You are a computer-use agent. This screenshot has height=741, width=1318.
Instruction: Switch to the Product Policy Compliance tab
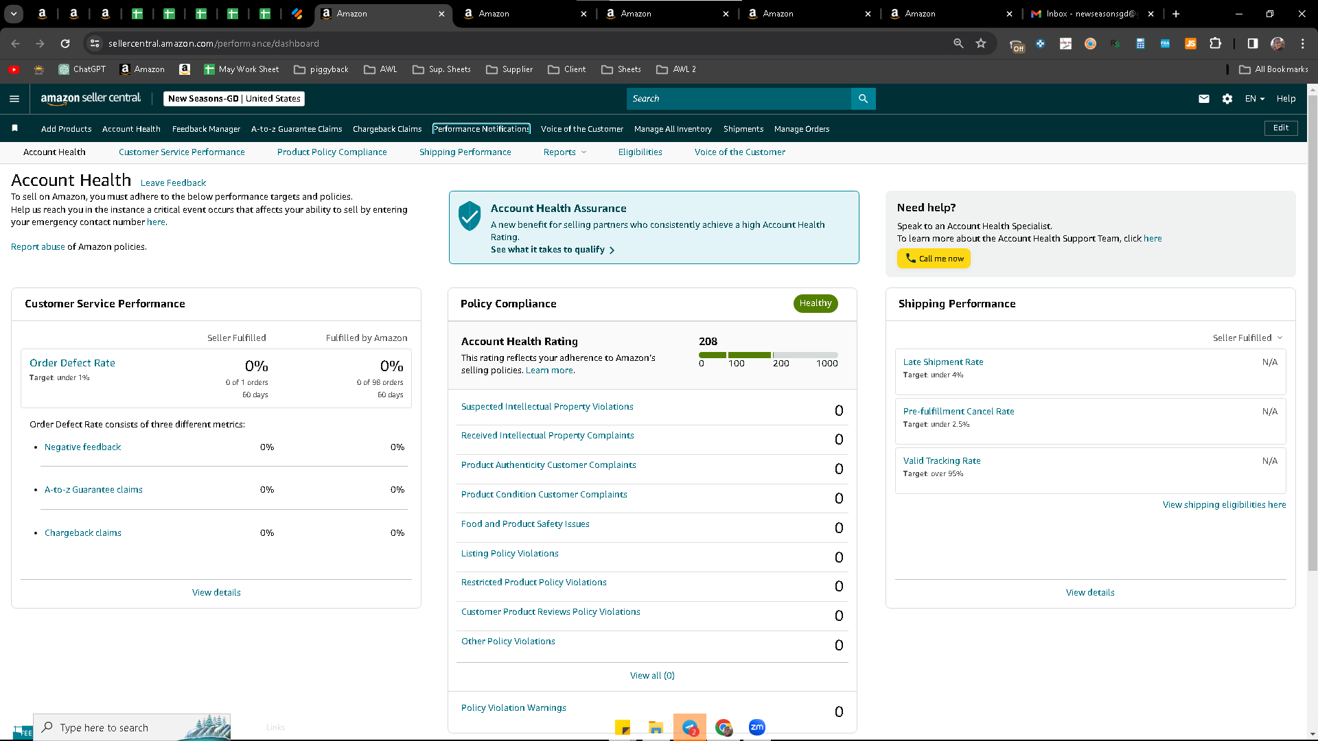332,152
